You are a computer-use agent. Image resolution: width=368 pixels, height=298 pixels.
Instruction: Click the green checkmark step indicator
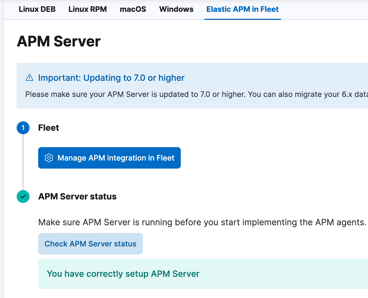(23, 197)
